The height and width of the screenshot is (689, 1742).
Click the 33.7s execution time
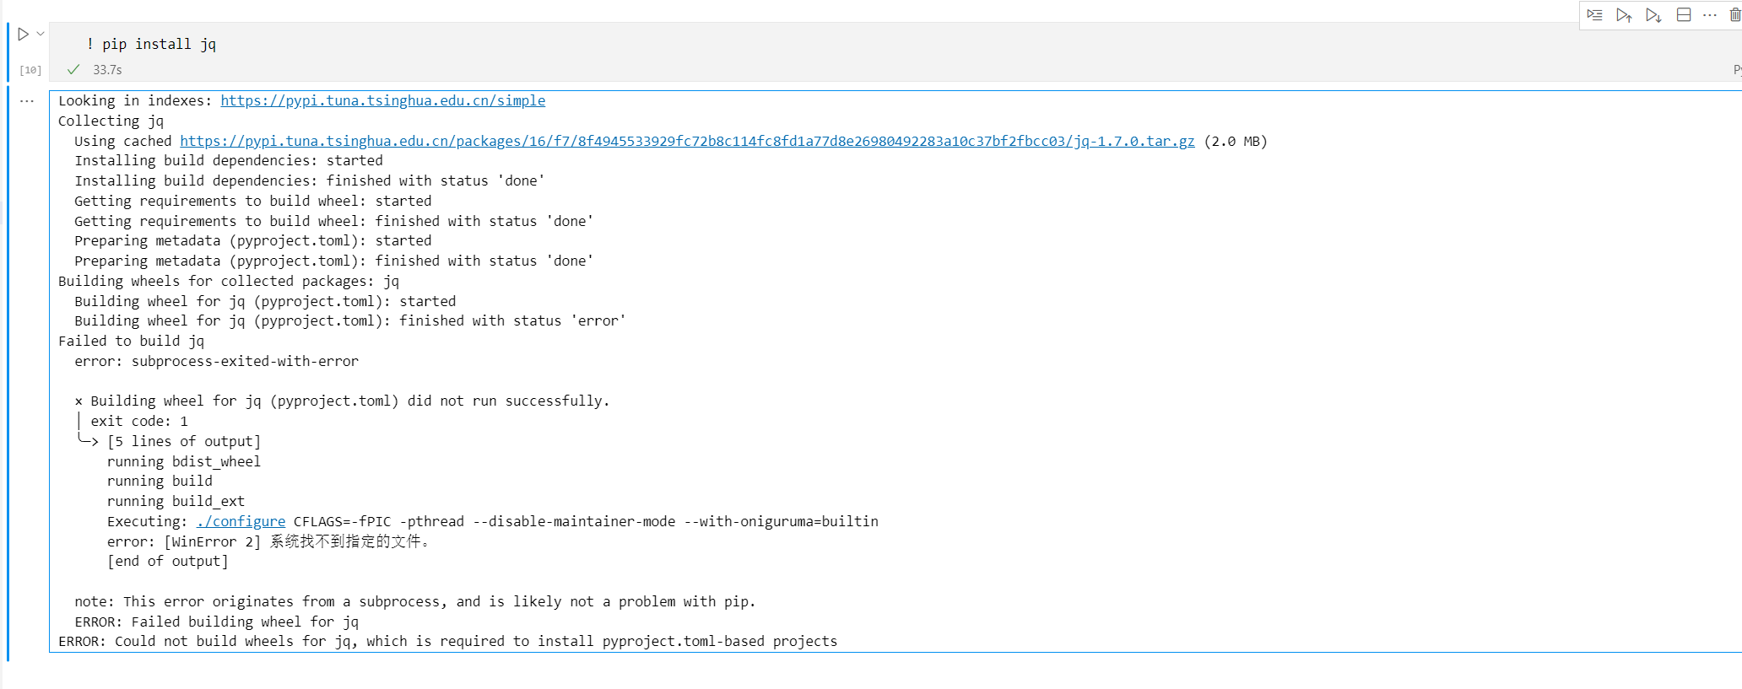point(107,70)
